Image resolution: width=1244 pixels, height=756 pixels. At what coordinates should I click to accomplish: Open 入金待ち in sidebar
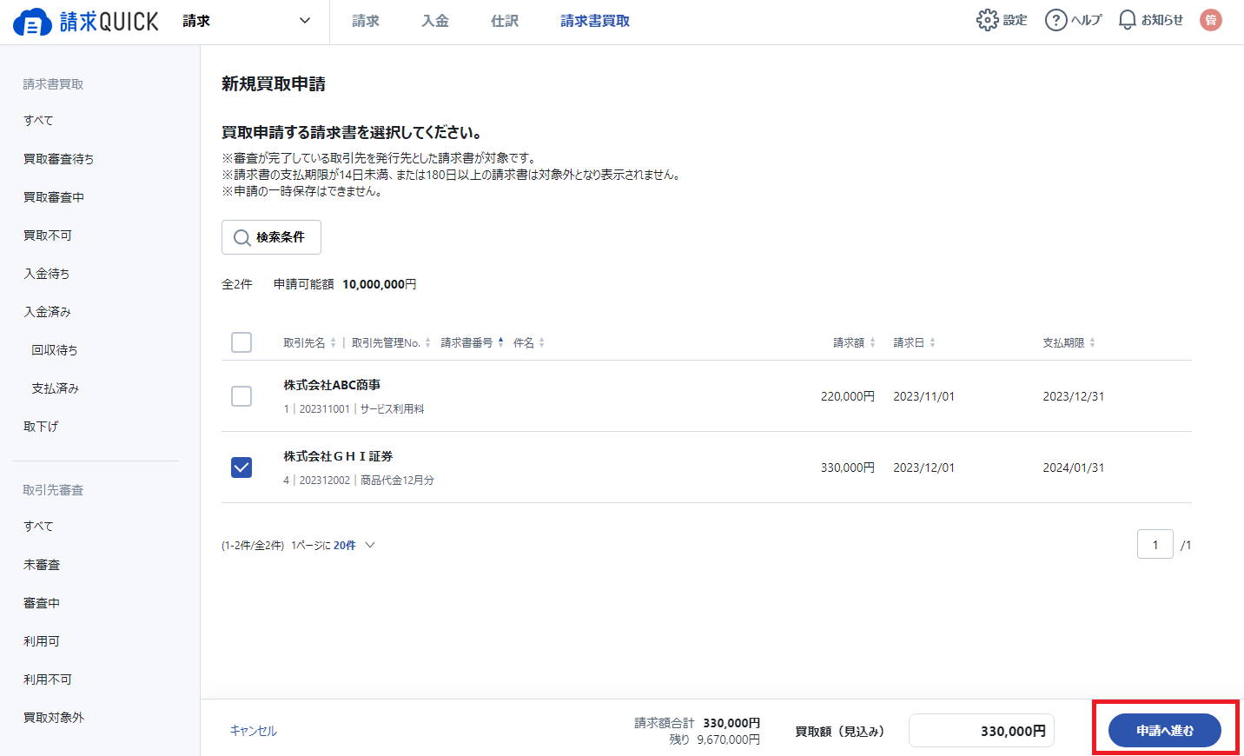pos(47,274)
